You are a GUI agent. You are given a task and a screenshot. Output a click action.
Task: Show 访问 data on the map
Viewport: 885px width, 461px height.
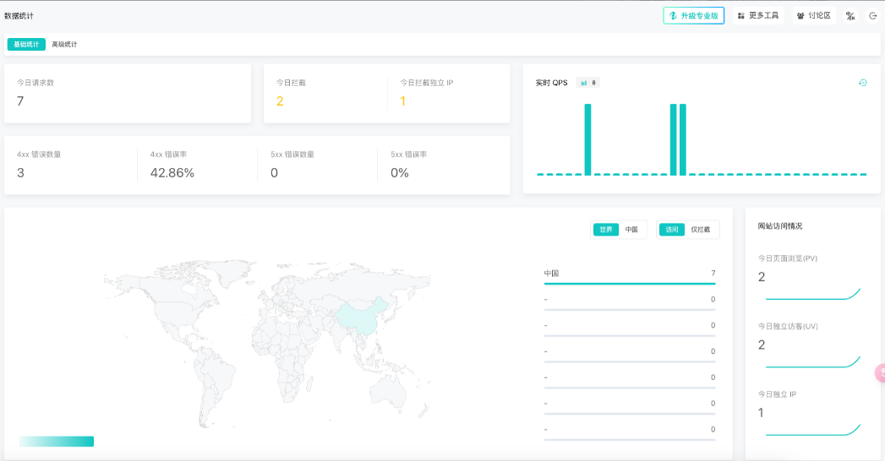click(671, 230)
